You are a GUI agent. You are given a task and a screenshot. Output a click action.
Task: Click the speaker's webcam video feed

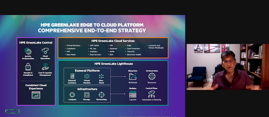pos(228,67)
